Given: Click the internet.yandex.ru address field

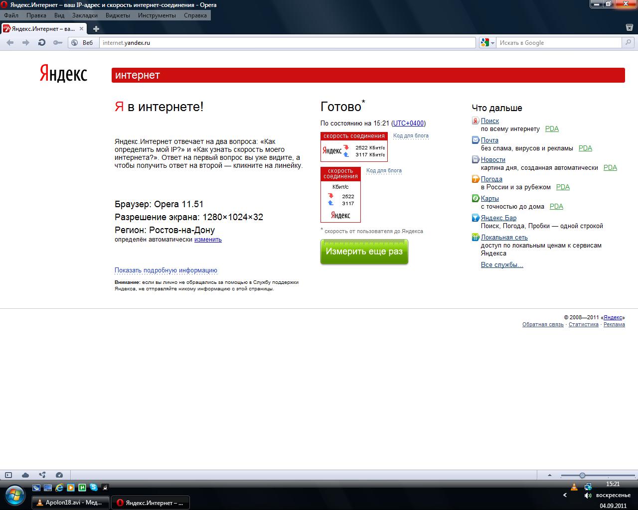Looking at the screenshot, I should [x=287, y=43].
